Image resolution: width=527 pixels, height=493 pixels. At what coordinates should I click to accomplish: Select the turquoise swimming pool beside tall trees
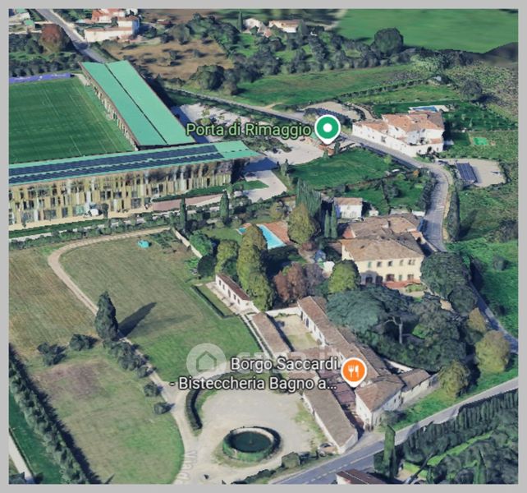[x=270, y=237]
